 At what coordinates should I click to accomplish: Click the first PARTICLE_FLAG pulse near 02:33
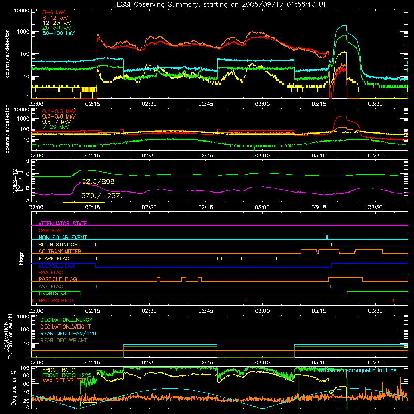[x=158, y=279]
